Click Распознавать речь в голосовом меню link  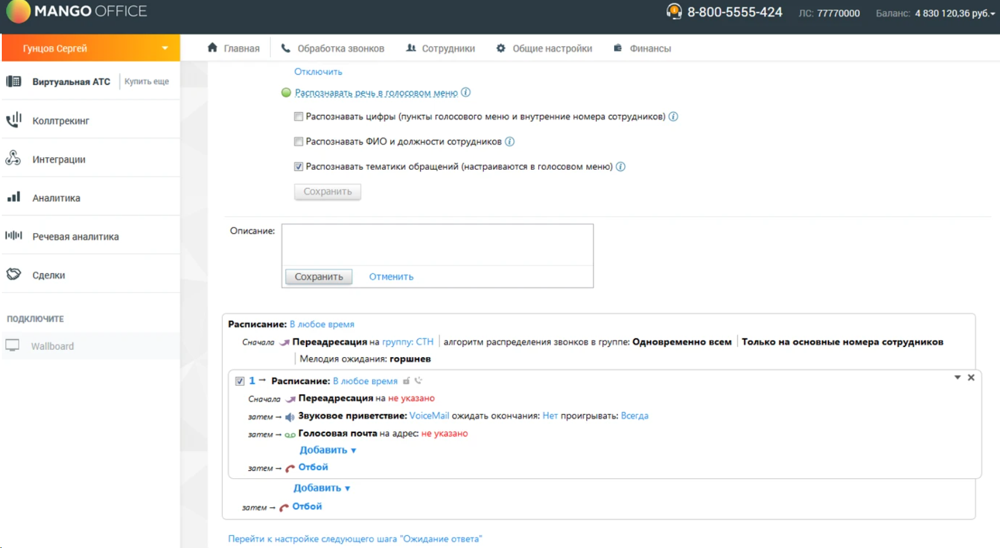pyautogui.click(x=376, y=93)
